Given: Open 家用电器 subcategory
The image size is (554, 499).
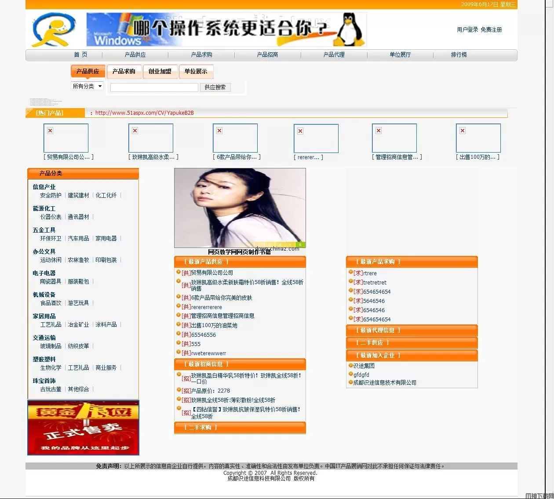Looking at the screenshot, I should point(106,238).
